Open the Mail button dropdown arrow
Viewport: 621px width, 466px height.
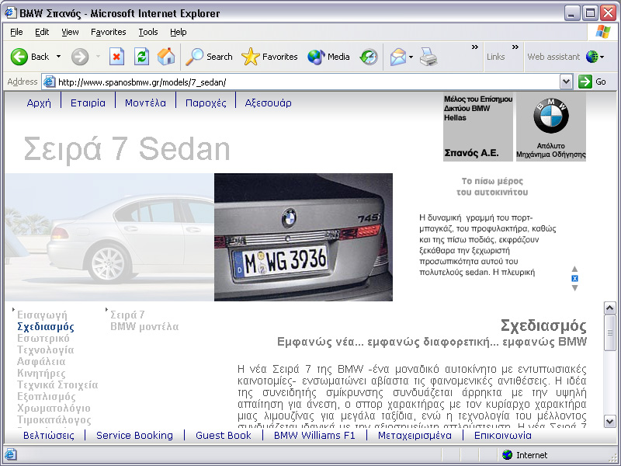point(411,57)
